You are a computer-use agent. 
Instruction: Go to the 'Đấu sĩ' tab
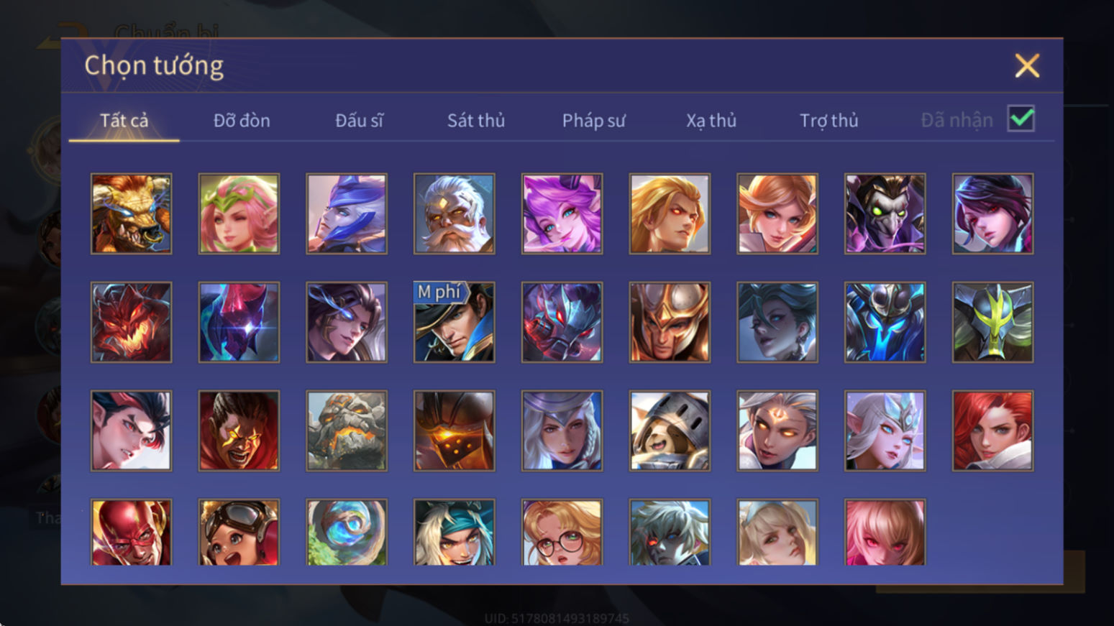[x=359, y=121]
